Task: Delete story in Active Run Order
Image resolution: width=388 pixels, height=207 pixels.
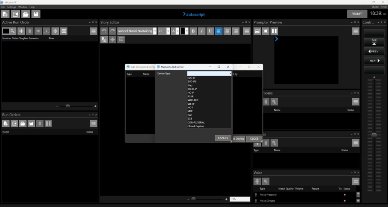Action: point(30,31)
